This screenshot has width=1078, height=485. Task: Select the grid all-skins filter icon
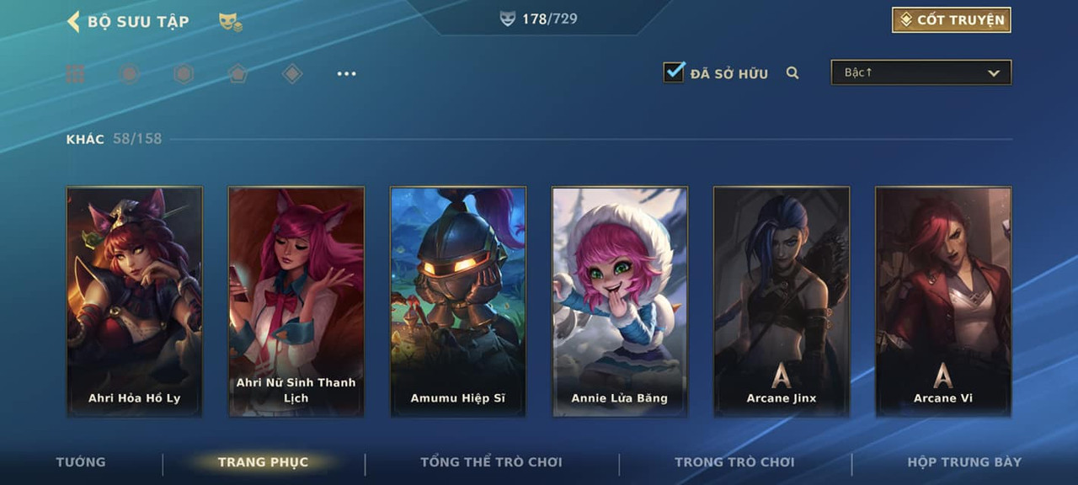click(x=75, y=74)
